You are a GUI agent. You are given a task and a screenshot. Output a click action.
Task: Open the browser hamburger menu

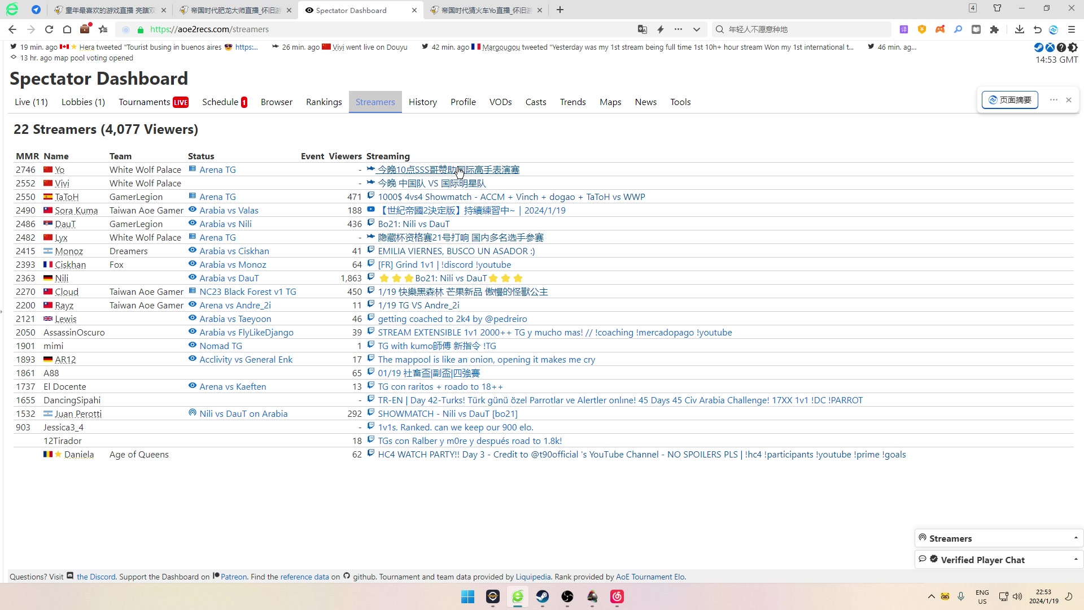coord(1072,29)
